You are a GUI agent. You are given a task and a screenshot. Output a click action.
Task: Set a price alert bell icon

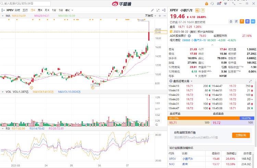(231, 21)
